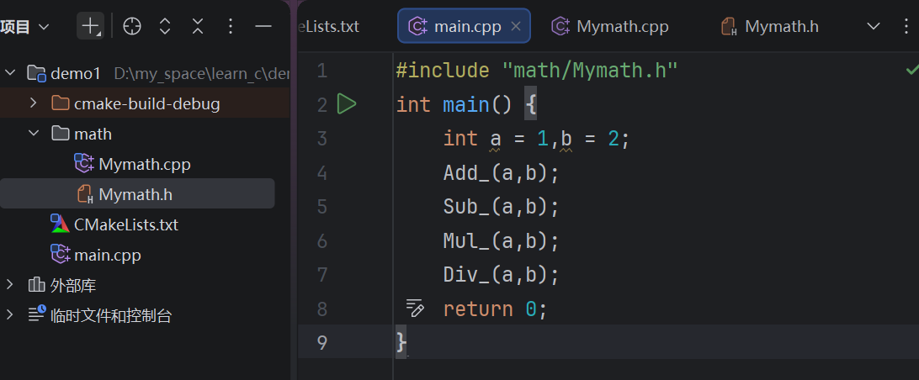Click the "math/Mymath.h" include string

(590, 71)
